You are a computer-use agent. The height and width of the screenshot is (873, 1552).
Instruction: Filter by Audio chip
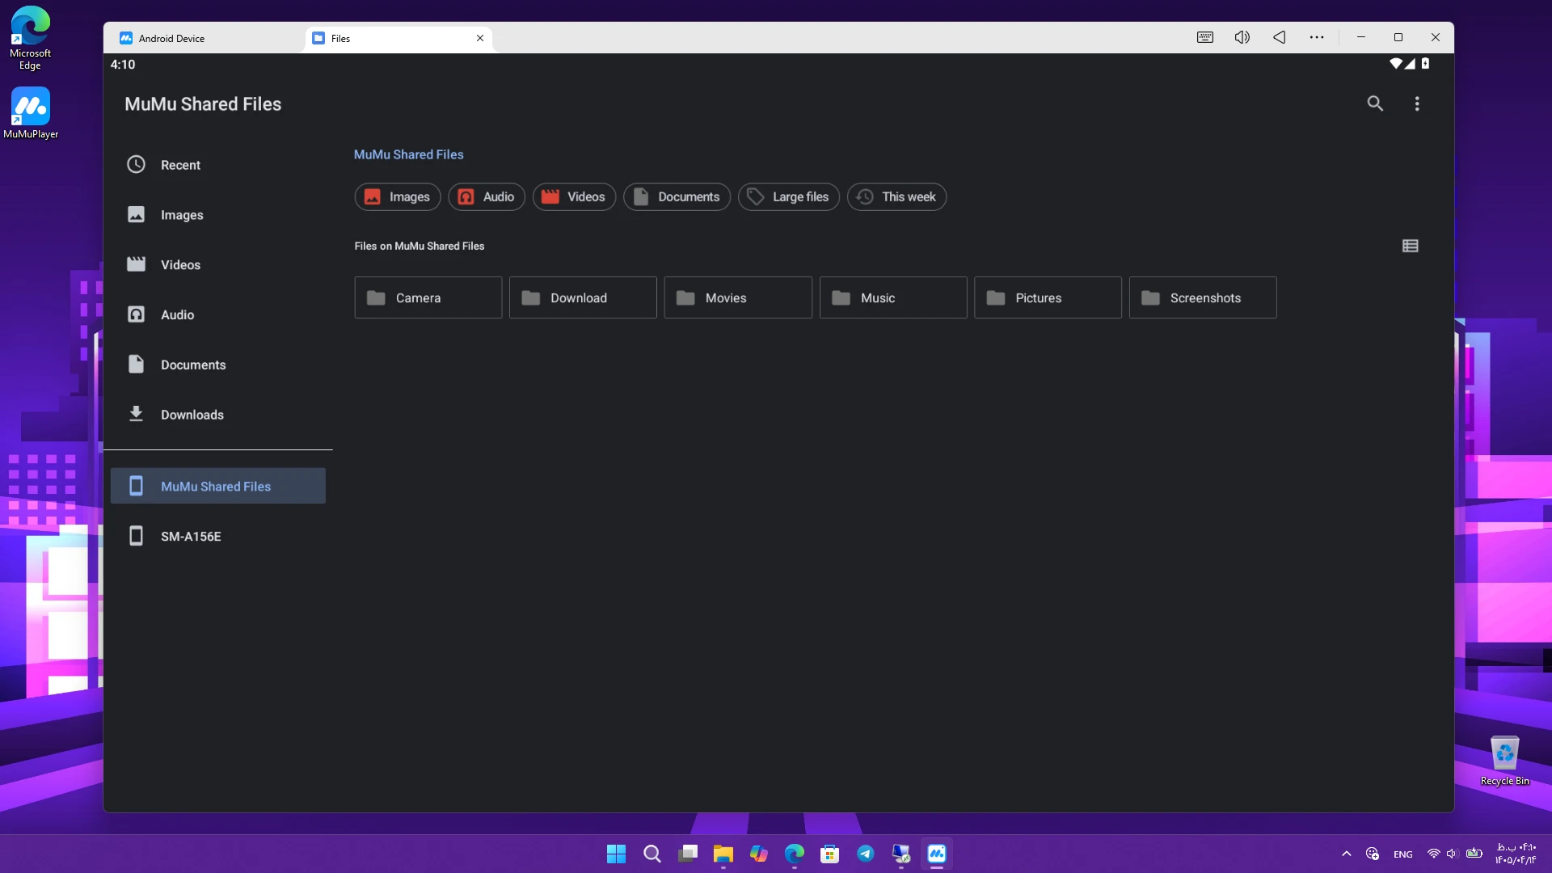click(x=487, y=196)
